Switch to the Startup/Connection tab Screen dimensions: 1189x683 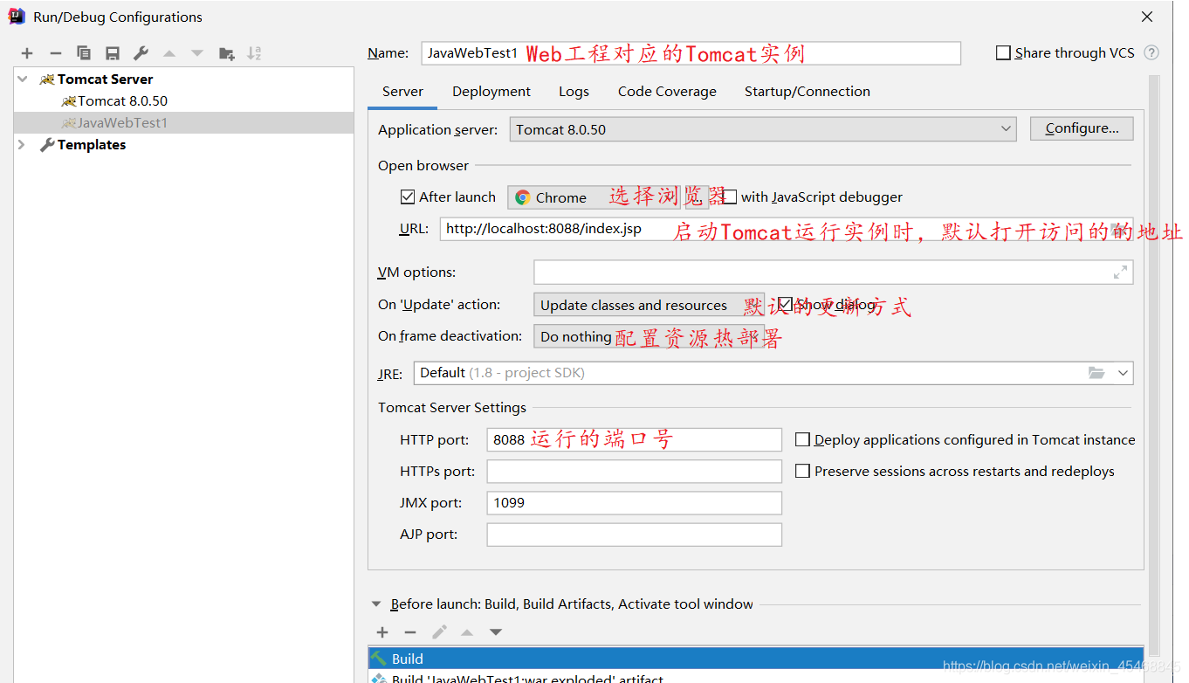[808, 92]
